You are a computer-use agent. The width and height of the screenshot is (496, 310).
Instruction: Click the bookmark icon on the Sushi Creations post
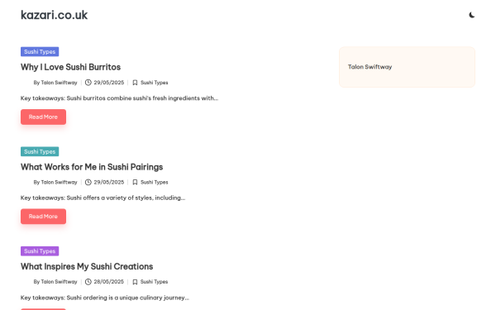(135, 282)
